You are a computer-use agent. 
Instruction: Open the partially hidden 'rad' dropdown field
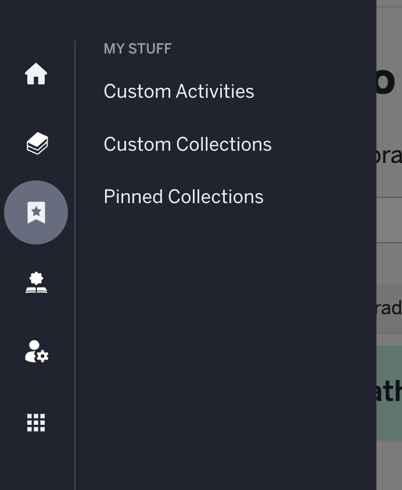click(389, 308)
